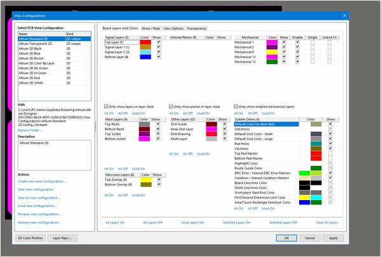This screenshot has height=257, width=381.
Task: Toggle Show checkbox for Signal Layer 1
Action: click(x=159, y=47)
